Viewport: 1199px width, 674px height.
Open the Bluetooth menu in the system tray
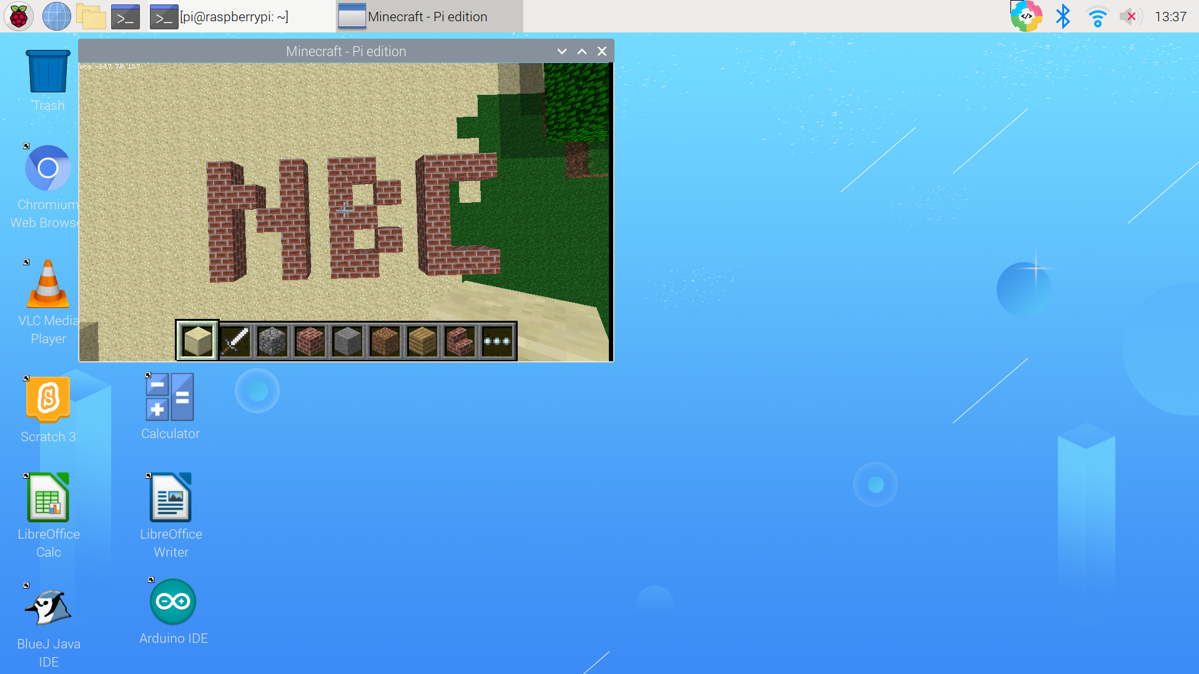pyautogui.click(x=1063, y=16)
